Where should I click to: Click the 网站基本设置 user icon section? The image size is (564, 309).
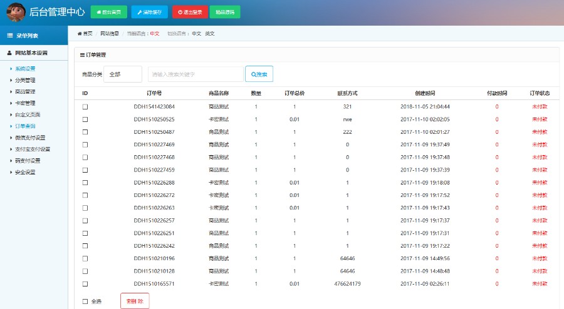(9, 53)
